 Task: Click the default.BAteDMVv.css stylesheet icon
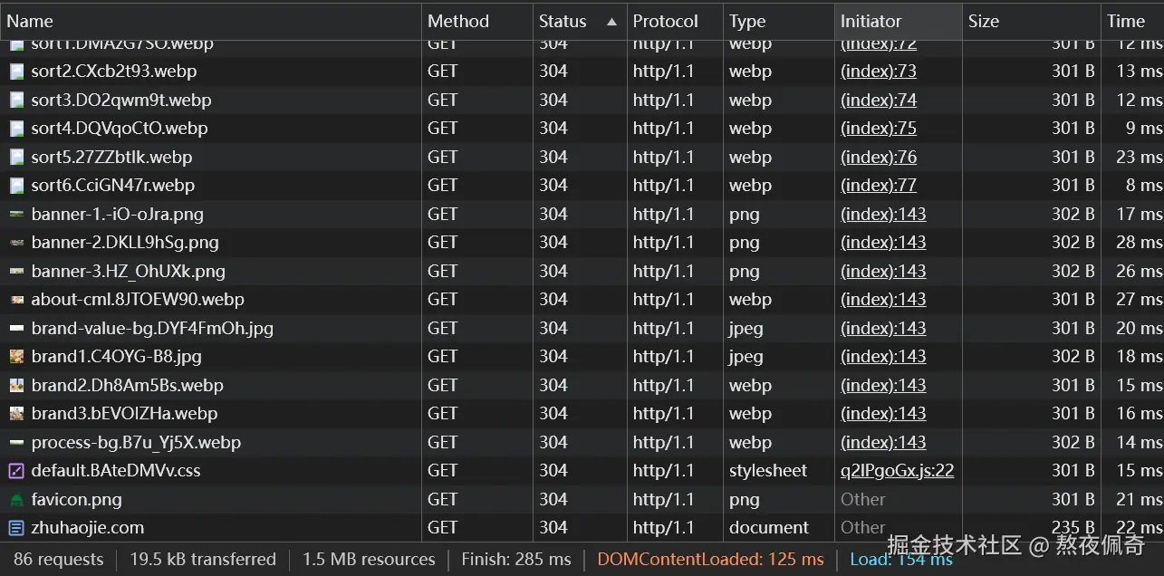[16, 471]
